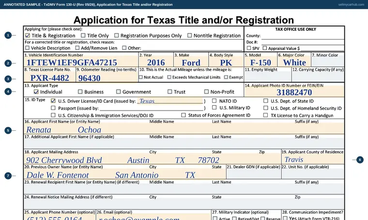This screenshot has height=220, width=368.
Task: Select the Individual applicant type checkbox
Action: 36,92
